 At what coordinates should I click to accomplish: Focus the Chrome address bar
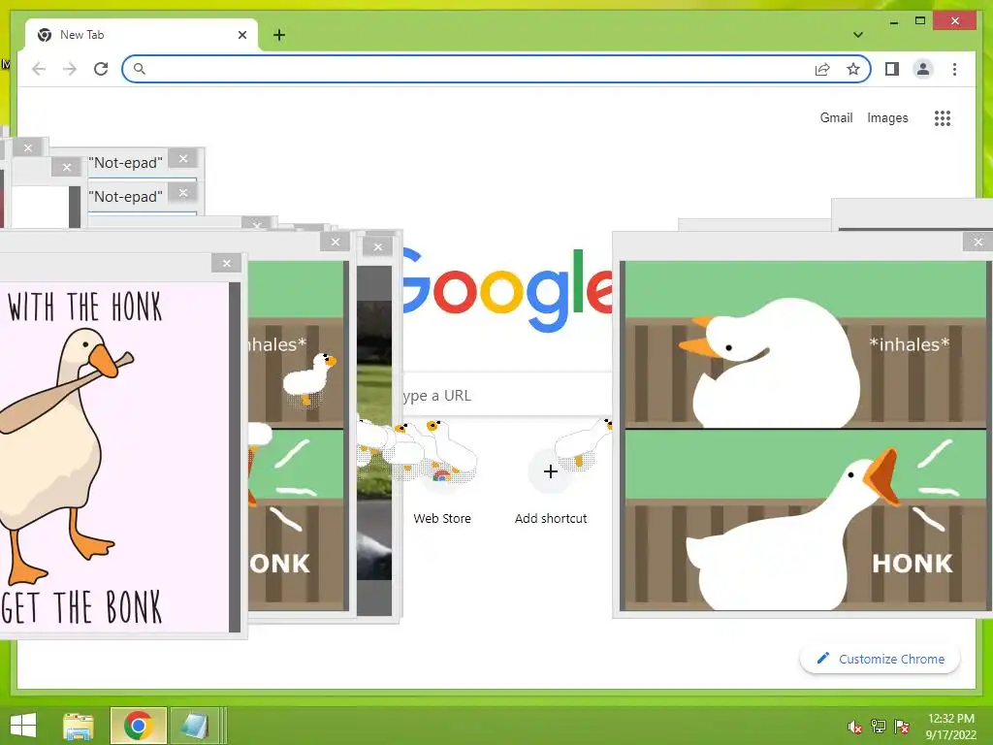coord(496,69)
